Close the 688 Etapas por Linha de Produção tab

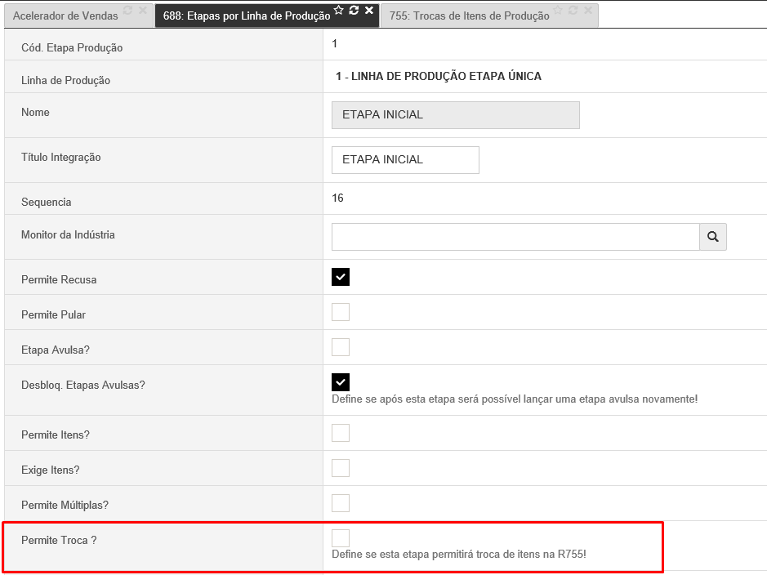point(369,11)
